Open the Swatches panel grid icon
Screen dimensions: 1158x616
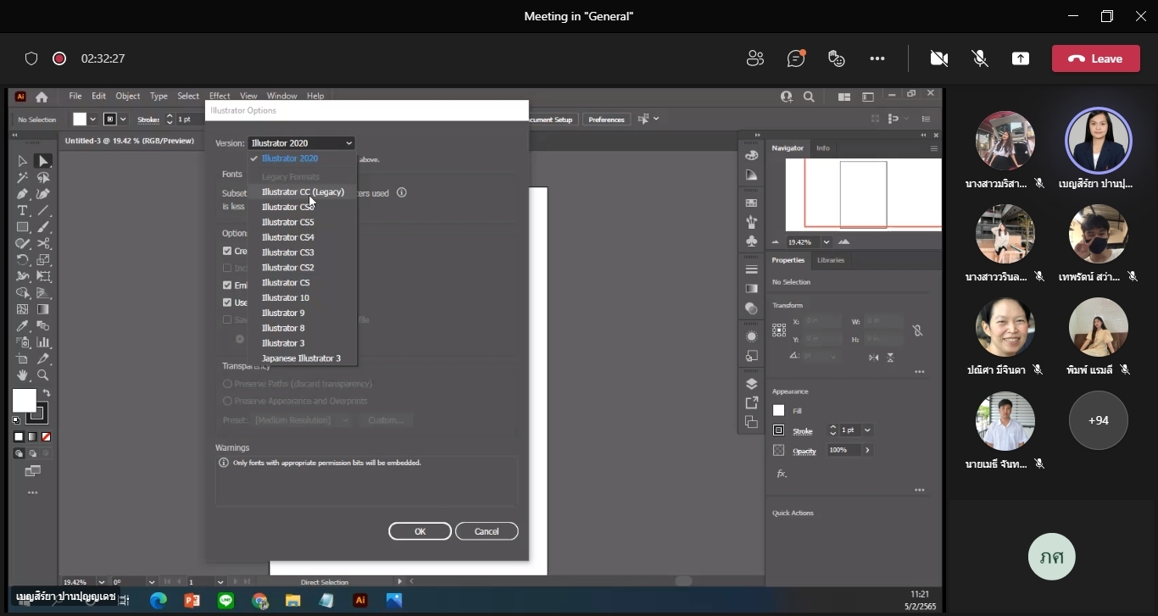click(751, 203)
